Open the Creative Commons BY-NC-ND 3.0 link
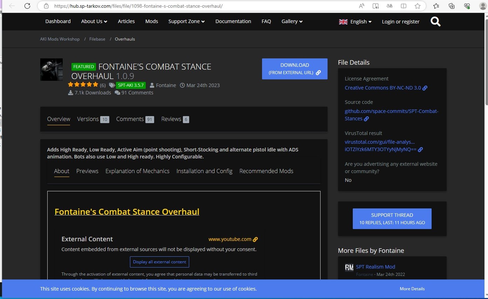Viewport: 488px width, 299px height. tap(383, 88)
